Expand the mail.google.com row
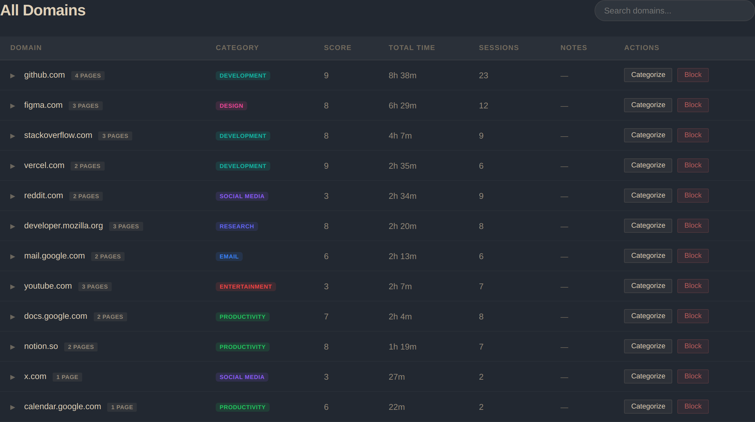Screen dimensions: 755x422 coord(13,257)
